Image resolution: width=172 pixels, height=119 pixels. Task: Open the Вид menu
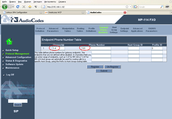pos(20,2)
